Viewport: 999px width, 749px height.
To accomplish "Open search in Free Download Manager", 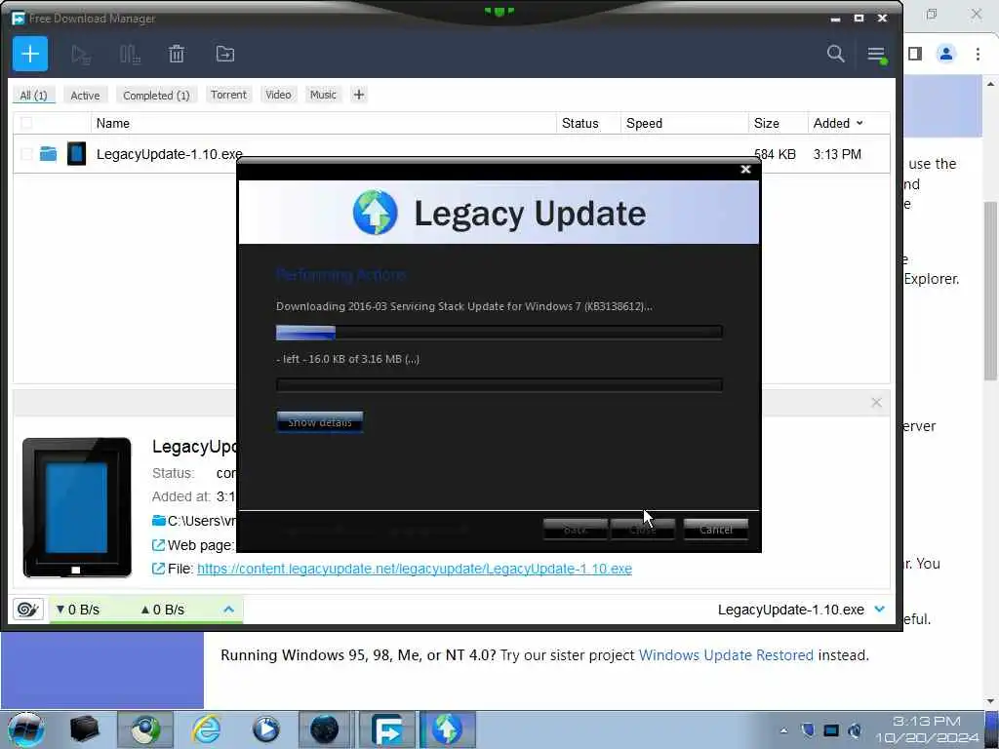I will [835, 54].
